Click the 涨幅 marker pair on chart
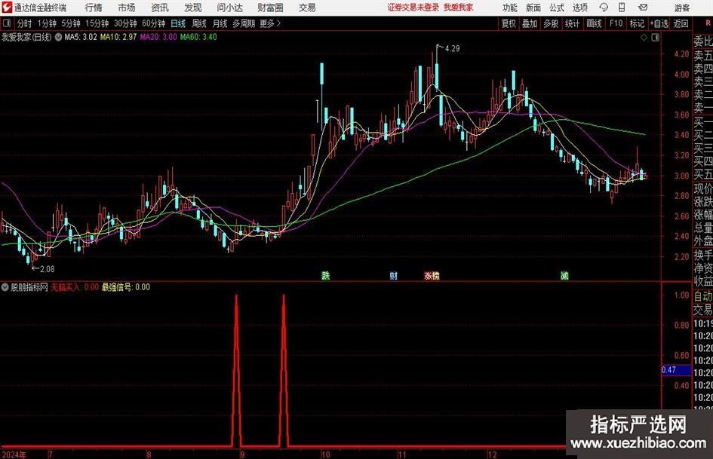The width and height of the screenshot is (713, 459). tap(432, 275)
